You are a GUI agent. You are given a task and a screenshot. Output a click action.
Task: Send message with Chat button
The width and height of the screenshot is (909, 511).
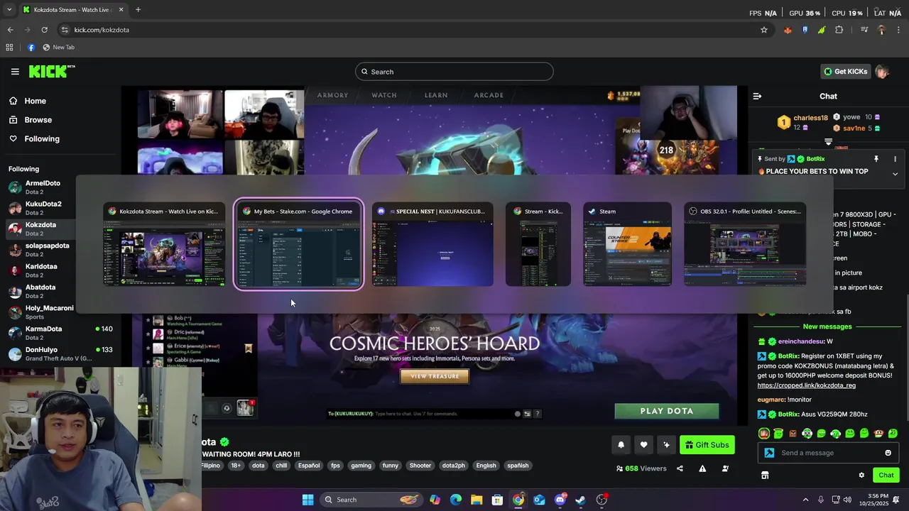886,476
